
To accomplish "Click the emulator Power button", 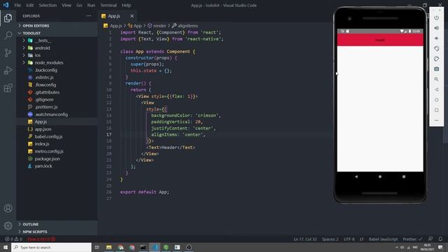I will pyautogui.click(x=436, y=17).
